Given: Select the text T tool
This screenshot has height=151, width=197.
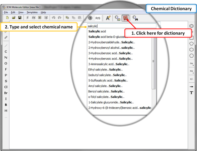Looking at the screenshot, I should [191, 93].
